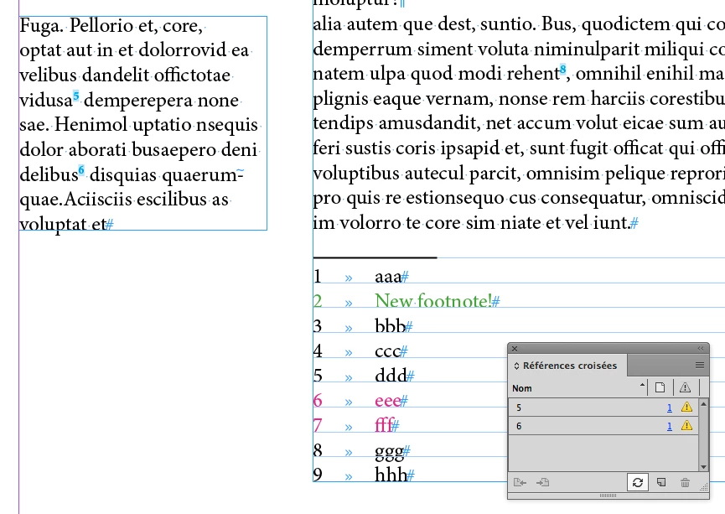Click the panel bottom resize grip bar
Viewport: 725px width, 514px height.
(608, 496)
